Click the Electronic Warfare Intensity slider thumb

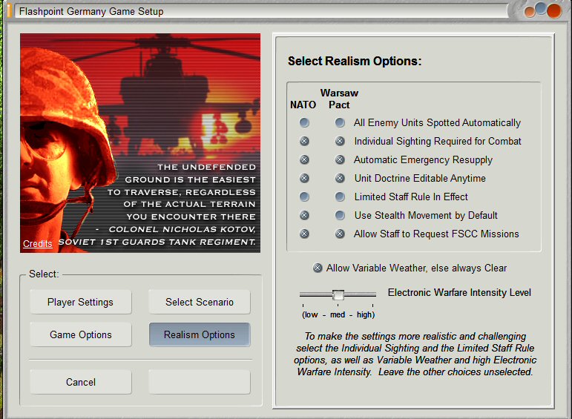(338, 294)
